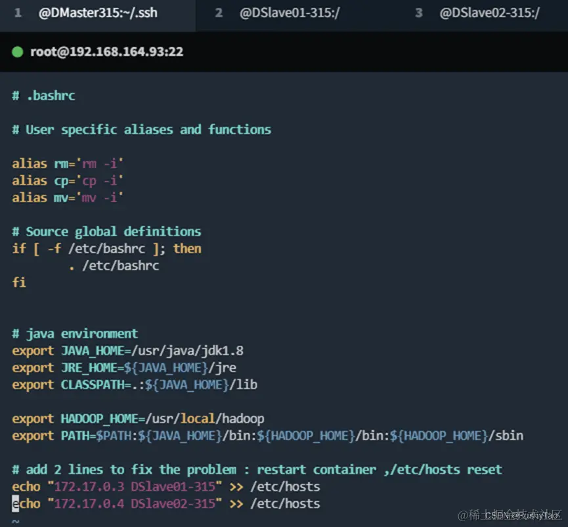The height and width of the screenshot is (527, 568).
Task: Click the '# add 2 lines to fix' comment
Action: click(257, 470)
